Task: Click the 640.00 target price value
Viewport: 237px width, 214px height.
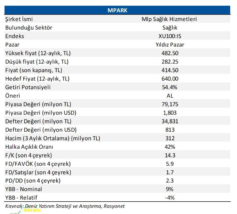Action: pos(170,79)
